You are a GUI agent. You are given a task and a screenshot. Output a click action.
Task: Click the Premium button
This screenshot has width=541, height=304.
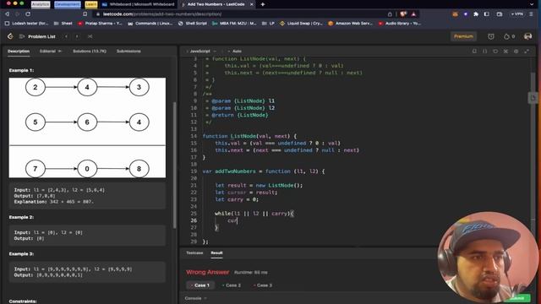click(x=463, y=36)
